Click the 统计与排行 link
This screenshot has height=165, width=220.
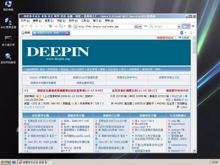click(x=77, y=69)
